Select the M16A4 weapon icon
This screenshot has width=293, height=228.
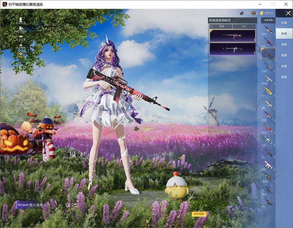[x=268, y=54]
